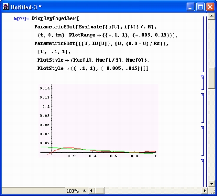Viewport: 217px width, 196px height.
Task: Click the zoom popup up-arrow triangle
Action: pyautogui.click(x=85, y=191)
